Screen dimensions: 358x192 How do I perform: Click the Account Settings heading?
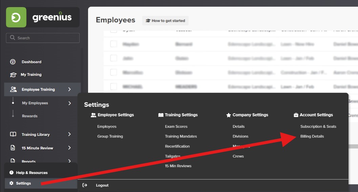(316, 115)
